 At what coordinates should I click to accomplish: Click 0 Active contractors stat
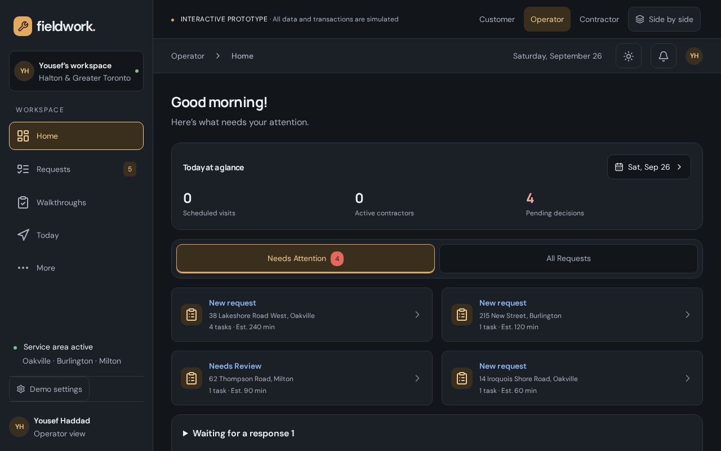384,204
